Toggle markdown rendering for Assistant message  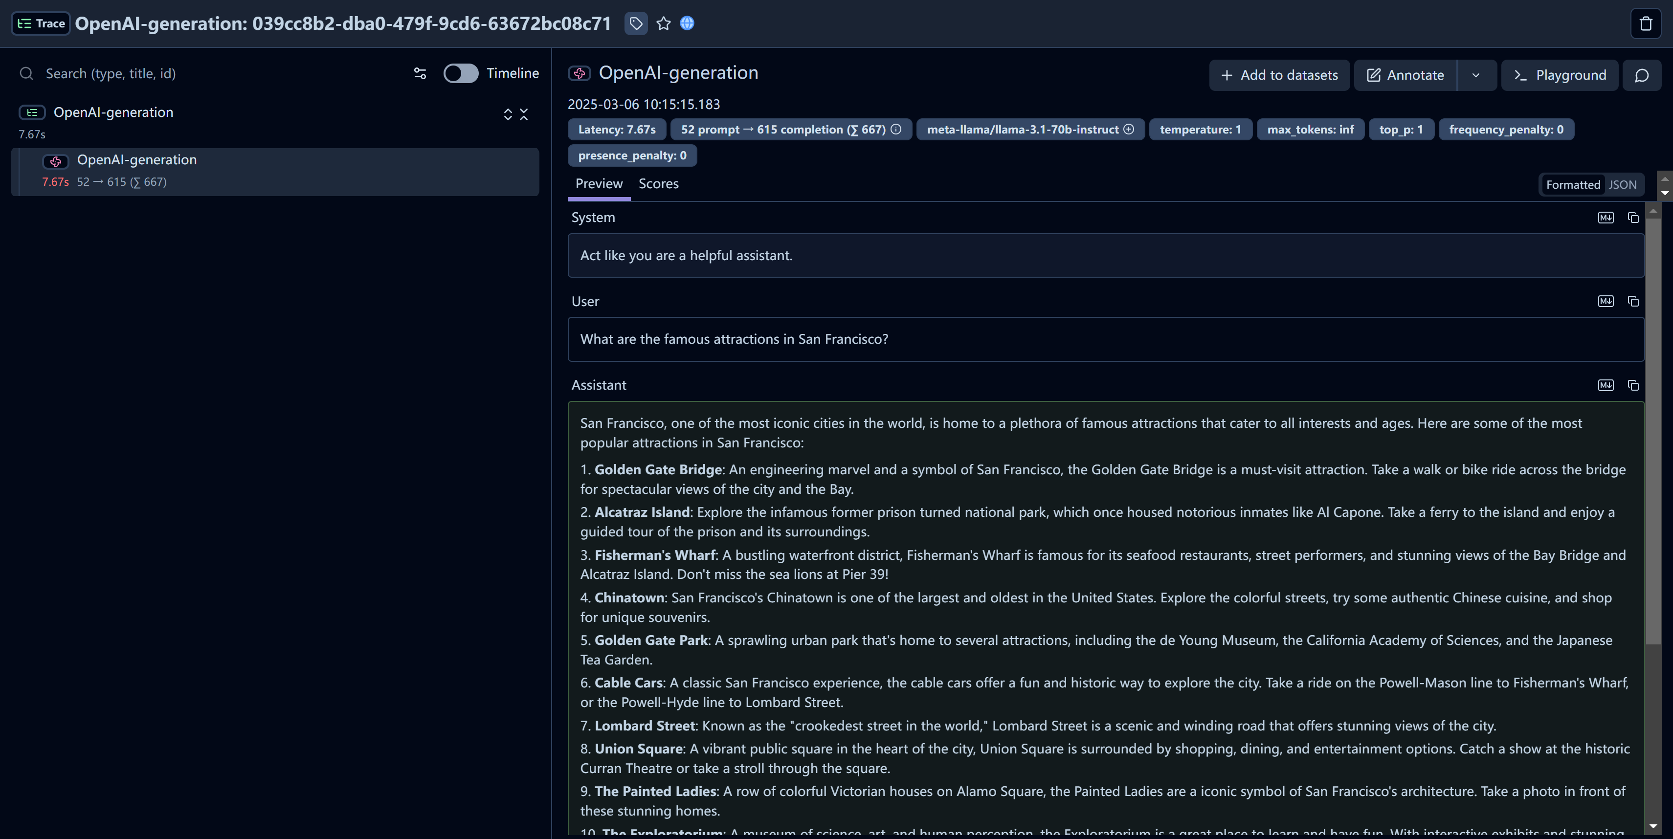(1606, 386)
